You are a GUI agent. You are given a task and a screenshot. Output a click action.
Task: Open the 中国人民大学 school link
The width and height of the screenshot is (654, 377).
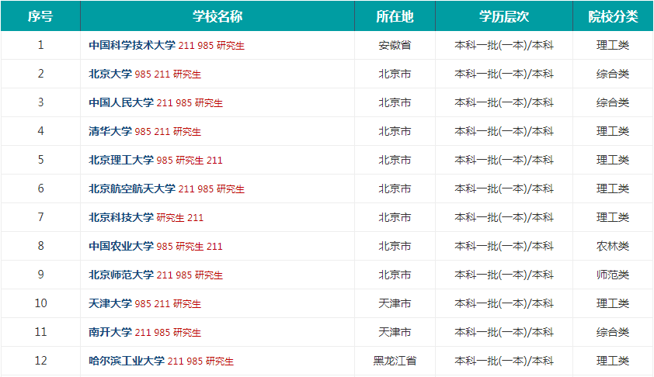(x=121, y=102)
